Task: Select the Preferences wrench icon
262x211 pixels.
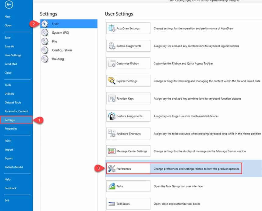Action: [x=112, y=168]
